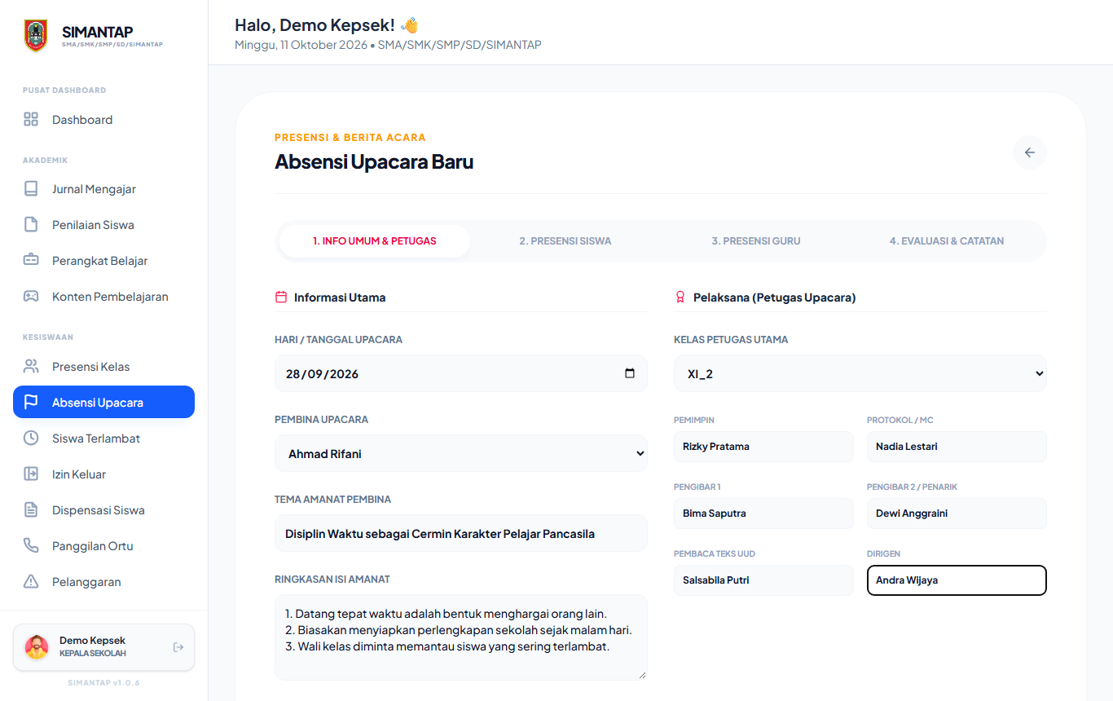The image size is (1113, 701).
Task: Click the Penilaian Siswa document icon
Action: click(31, 225)
